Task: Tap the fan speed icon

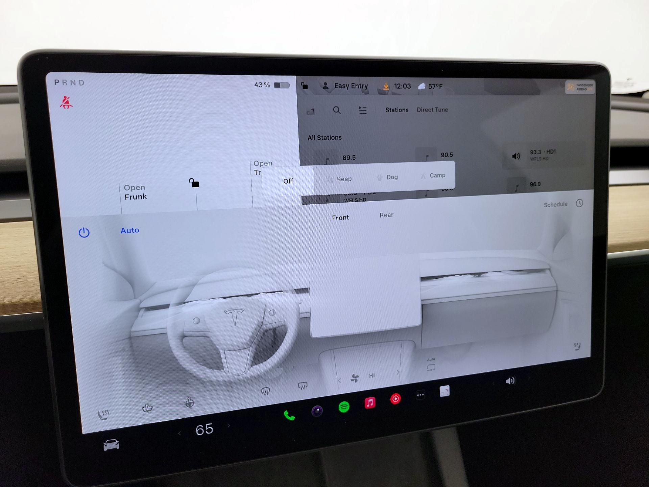Action: click(355, 378)
